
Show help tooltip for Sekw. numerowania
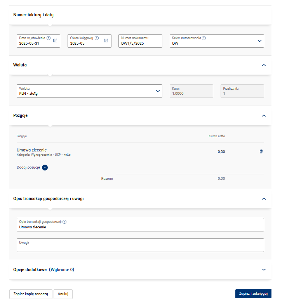[204, 38]
